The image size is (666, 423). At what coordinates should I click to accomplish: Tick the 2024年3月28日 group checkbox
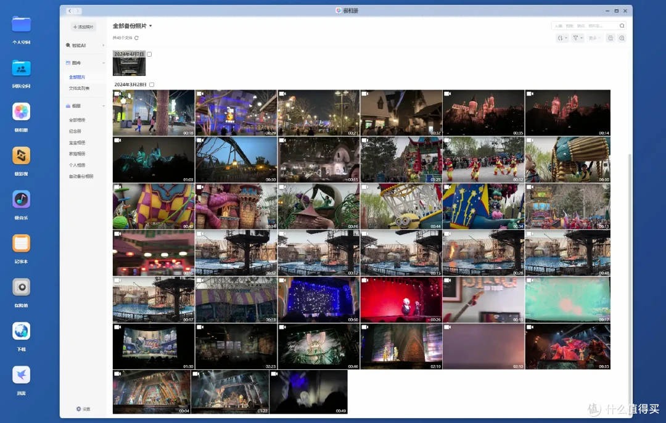pyautogui.click(x=152, y=84)
